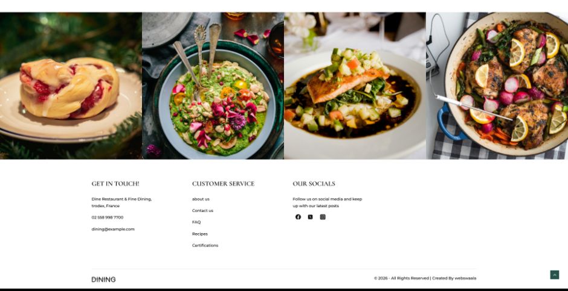Click the back-to-top arrow button
This screenshot has width=568, height=291.
click(x=555, y=275)
